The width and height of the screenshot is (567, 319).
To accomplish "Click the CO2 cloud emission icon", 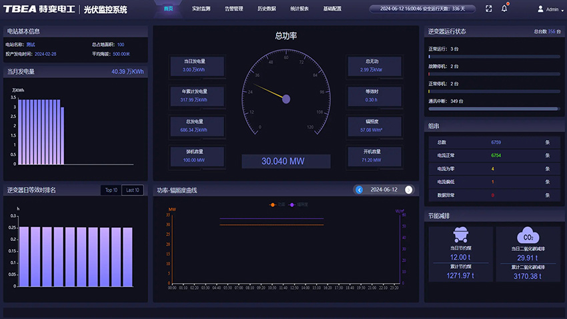I will 527,236.
